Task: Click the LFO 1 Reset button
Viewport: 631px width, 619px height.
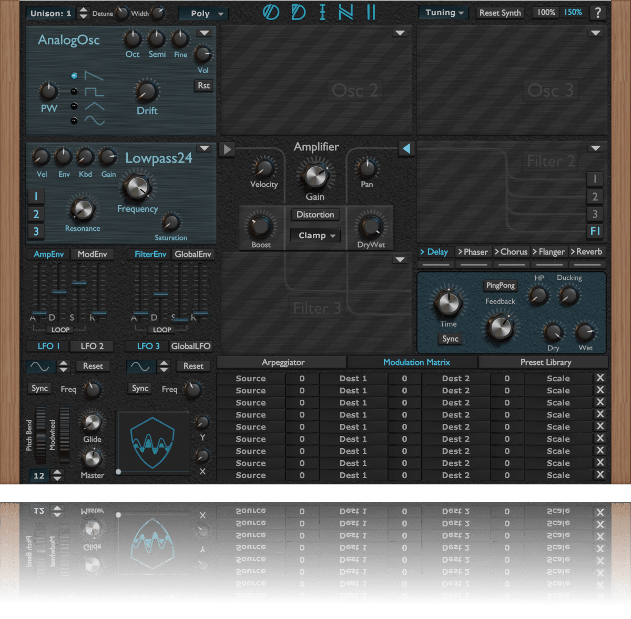Action: tap(93, 366)
